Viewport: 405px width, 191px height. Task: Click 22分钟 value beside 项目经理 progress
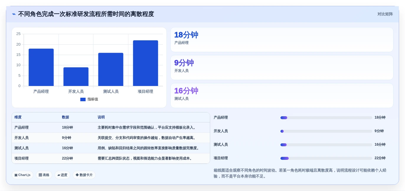tap(380, 158)
